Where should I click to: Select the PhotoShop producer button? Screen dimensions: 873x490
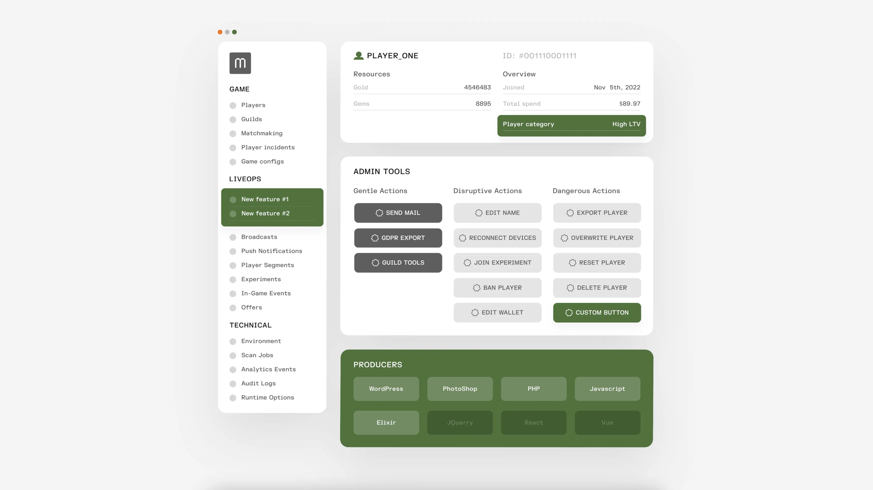point(460,389)
